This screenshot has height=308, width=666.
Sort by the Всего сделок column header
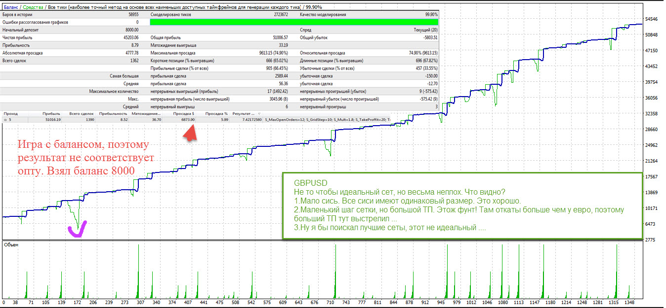(78, 113)
